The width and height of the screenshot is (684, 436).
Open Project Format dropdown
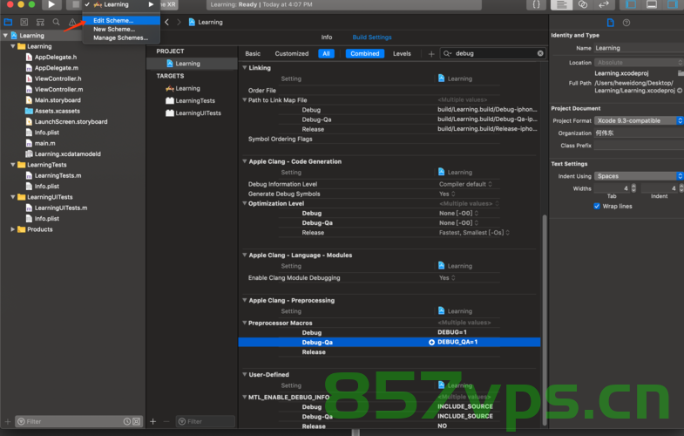[639, 120]
